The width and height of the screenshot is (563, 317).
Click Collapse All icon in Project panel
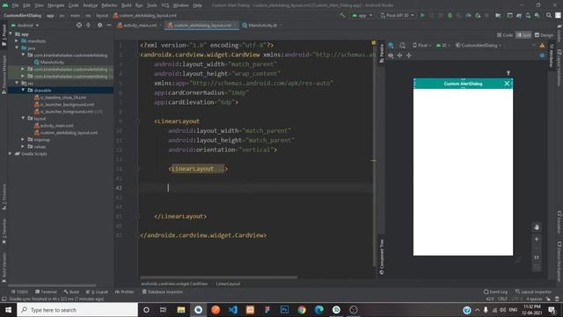pyautogui.click(x=88, y=26)
